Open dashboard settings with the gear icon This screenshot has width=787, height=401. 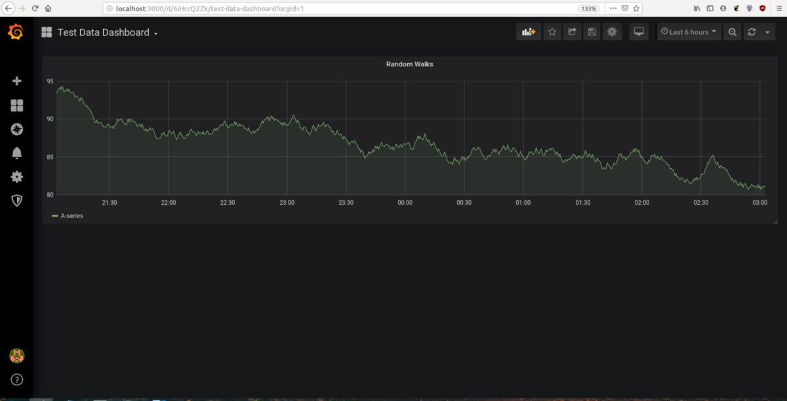click(612, 32)
